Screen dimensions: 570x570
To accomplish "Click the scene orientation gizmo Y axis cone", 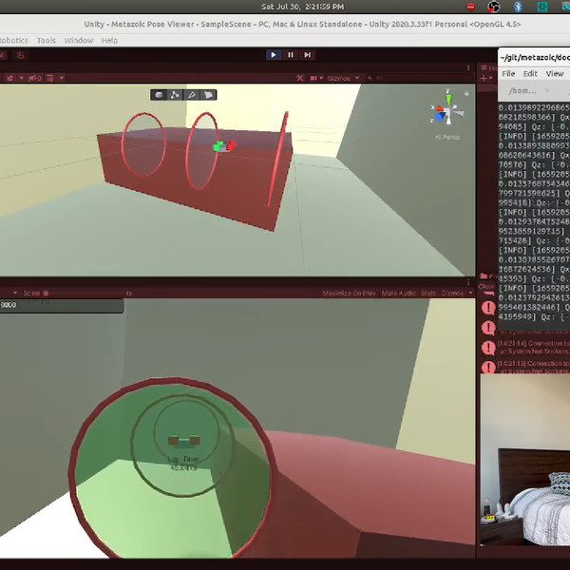I will point(449,99).
